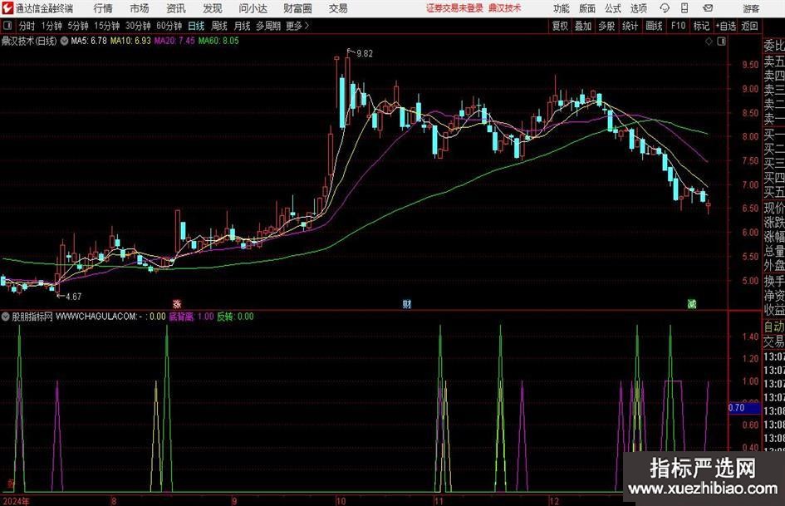Select the 日线 daily chart tab
Screen dimensions: 785x506
196,26
